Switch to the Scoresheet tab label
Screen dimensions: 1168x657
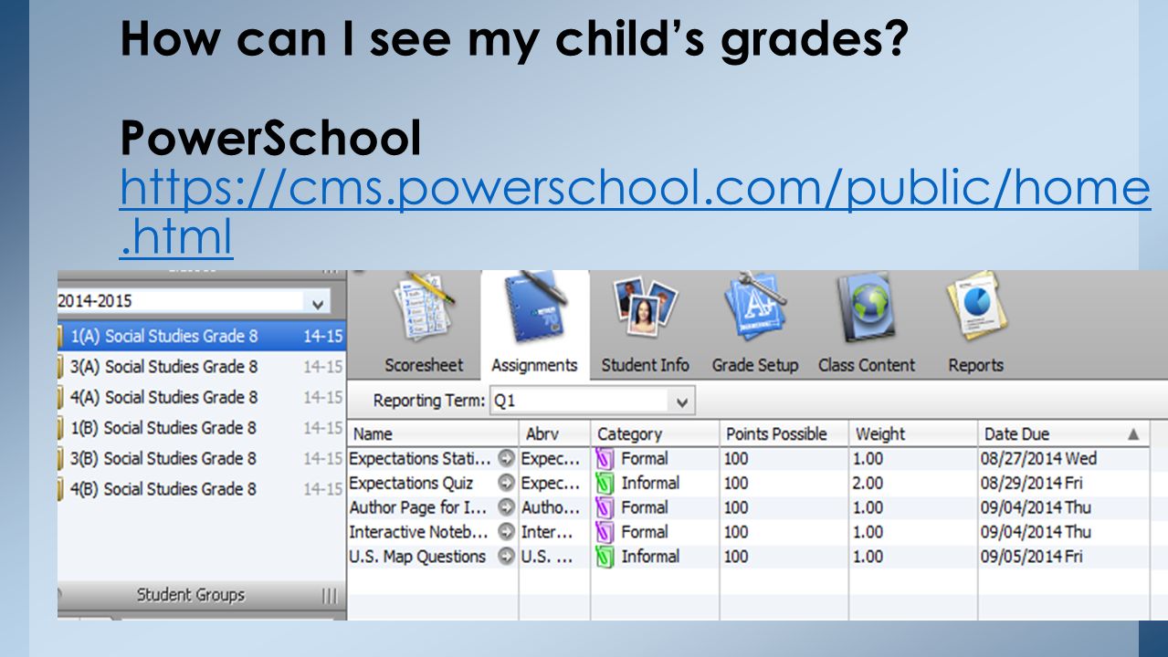[x=424, y=365]
